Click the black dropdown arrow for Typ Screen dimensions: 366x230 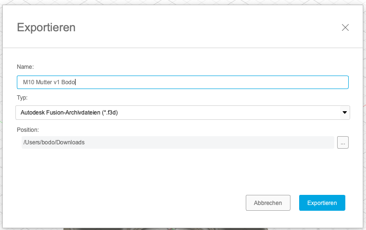pyautogui.click(x=344, y=113)
